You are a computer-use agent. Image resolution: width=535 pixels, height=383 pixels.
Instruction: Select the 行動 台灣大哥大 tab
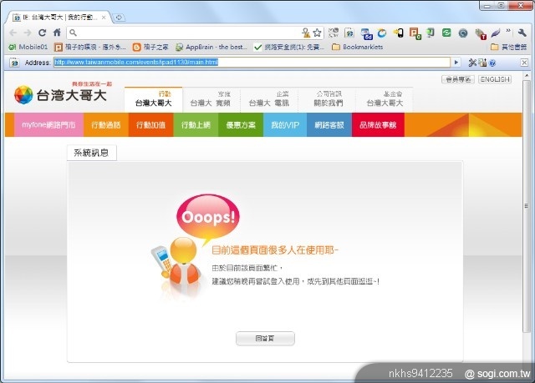click(x=153, y=99)
